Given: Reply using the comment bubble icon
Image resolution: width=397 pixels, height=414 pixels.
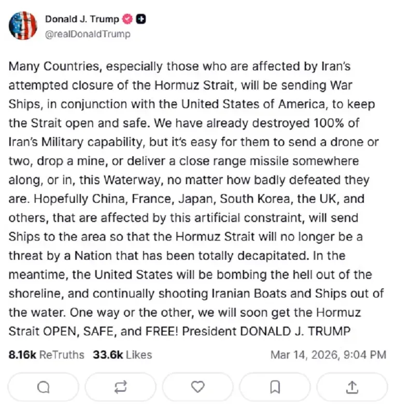Looking at the screenshot, I should coord(44,387).
